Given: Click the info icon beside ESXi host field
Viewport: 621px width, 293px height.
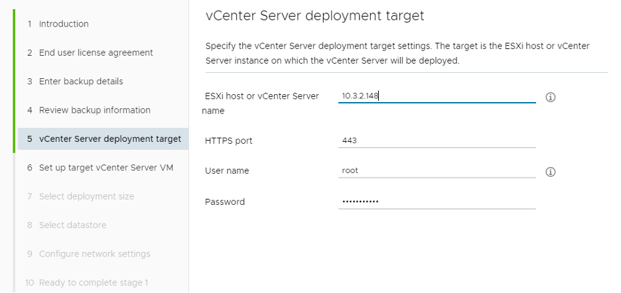Looking at the screenshot, I should click(550, 97).
